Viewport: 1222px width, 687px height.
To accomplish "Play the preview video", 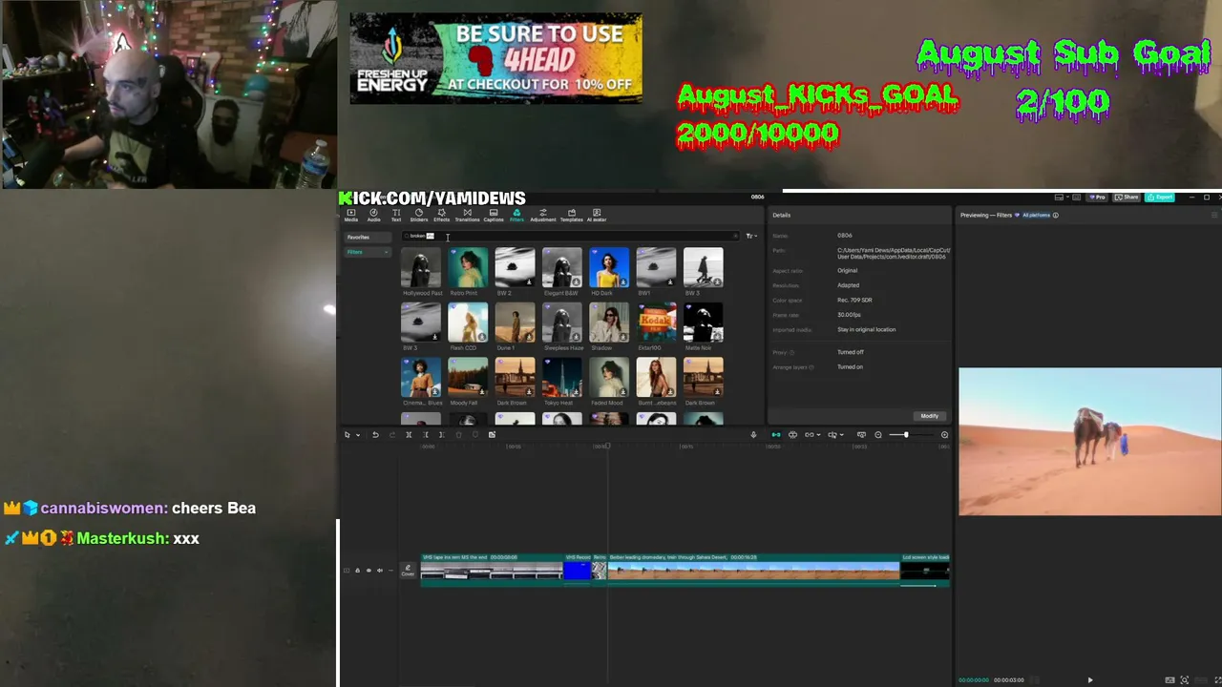I will click(x=1090, y=680).
